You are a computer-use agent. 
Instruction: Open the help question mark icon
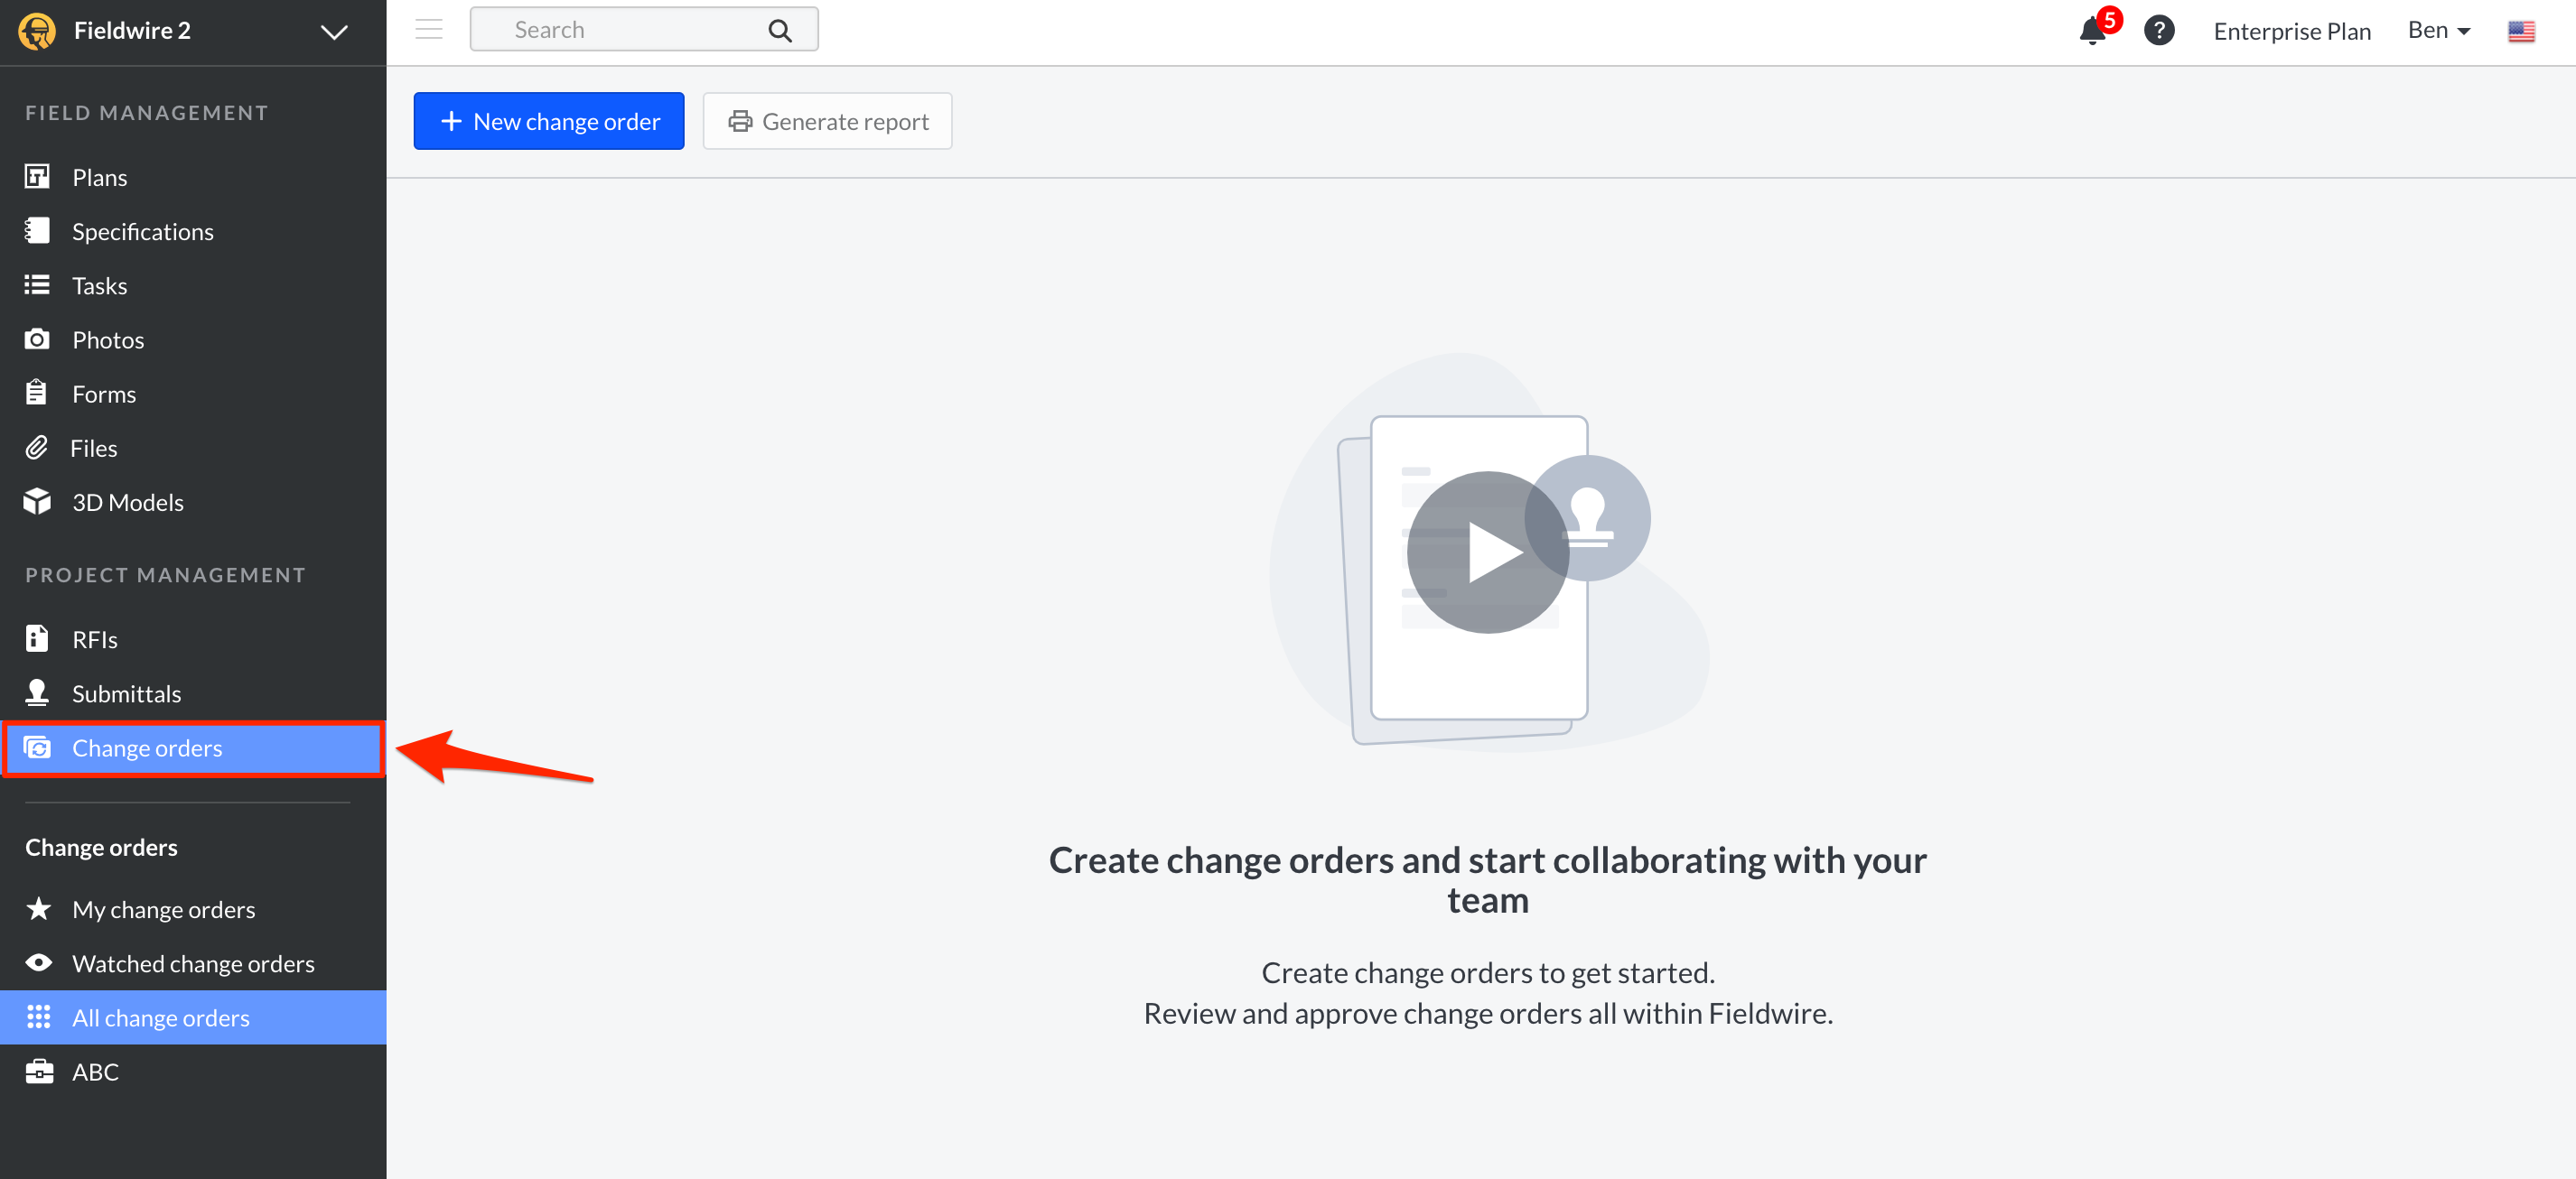click(2159, 30)
